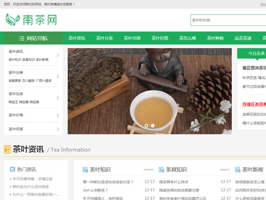Open the sidebar 茶叶价格 category link
Screen dimensions: 266x200
coord(16,115)
